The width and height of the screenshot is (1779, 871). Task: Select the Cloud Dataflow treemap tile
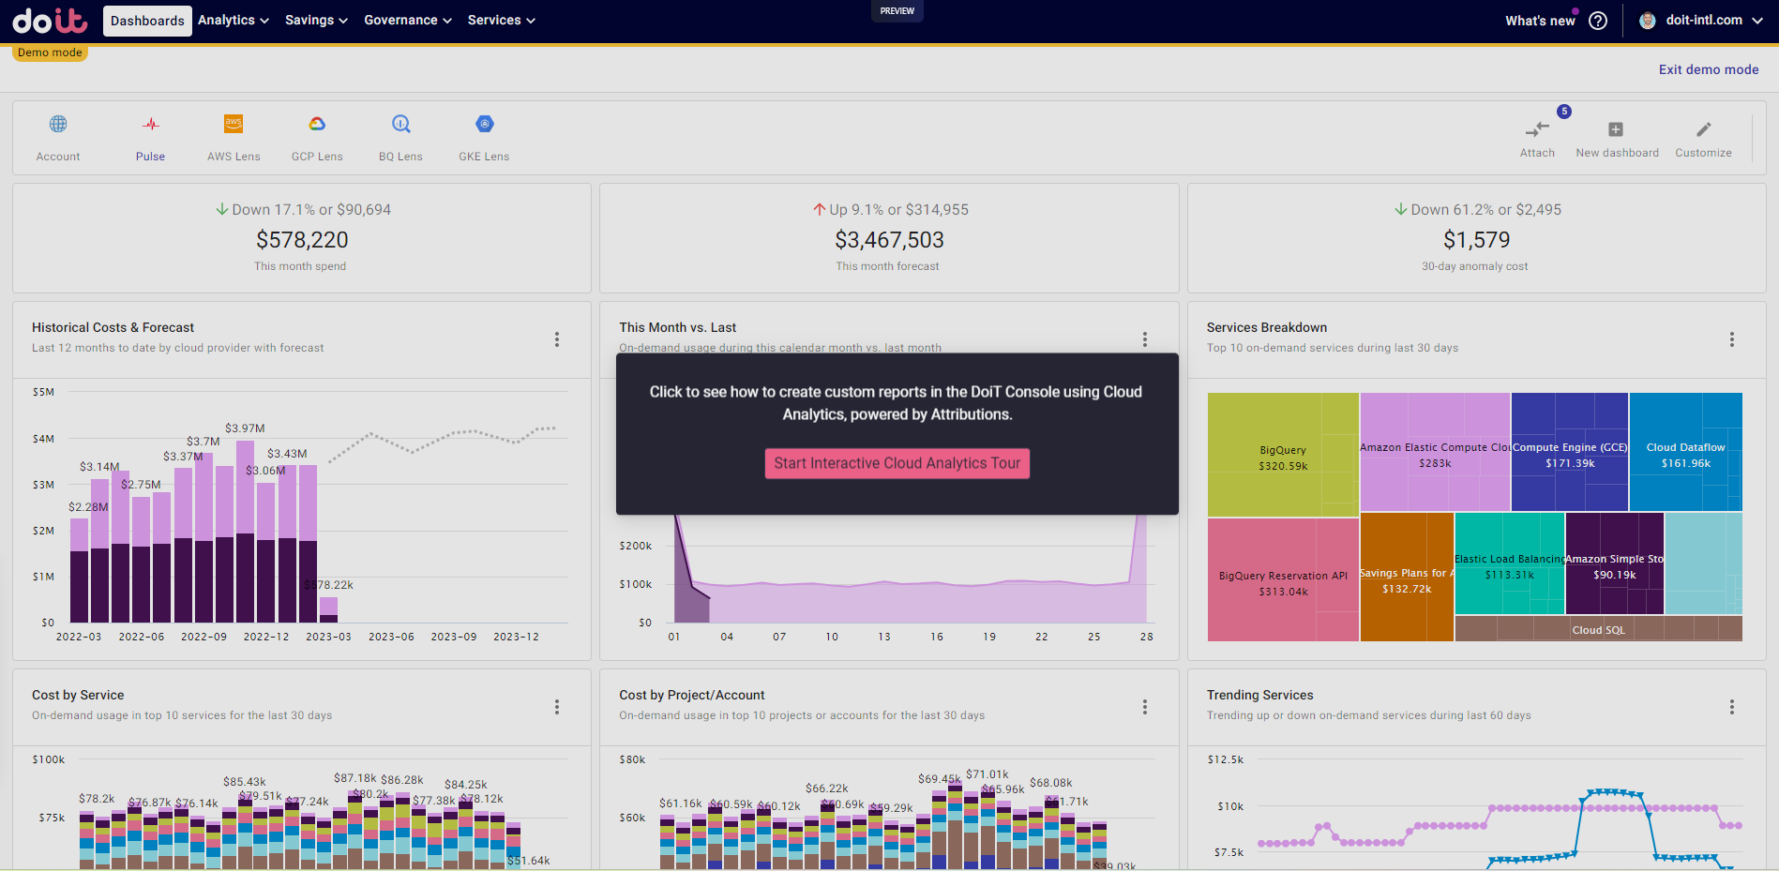tap(1686, 452)
